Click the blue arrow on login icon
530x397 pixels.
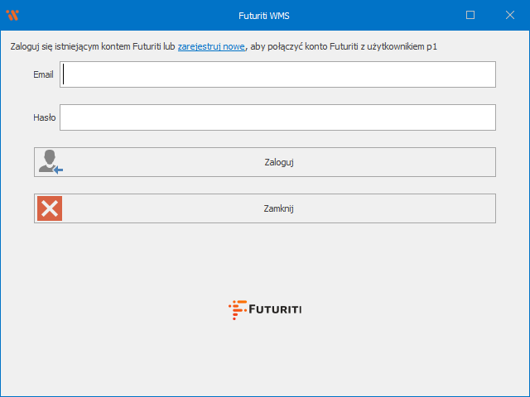click(x=58, y=169)
